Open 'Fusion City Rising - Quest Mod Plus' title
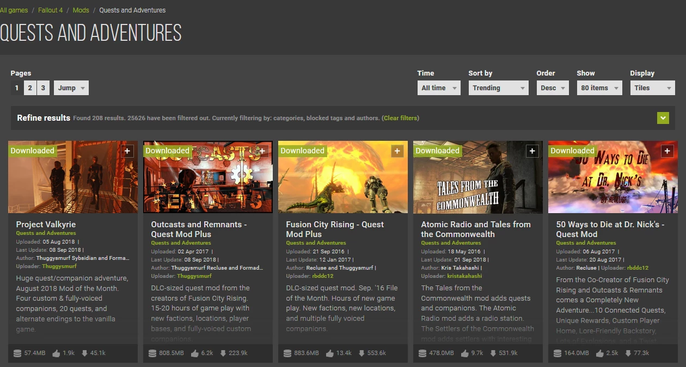 [x=335, y=229]
